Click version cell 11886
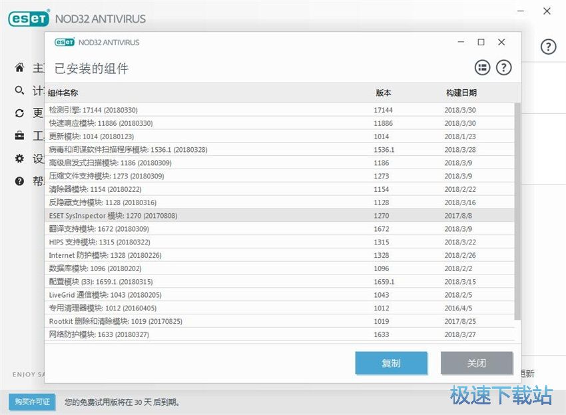This screenshot has width=566, height=415. (383, 123)
